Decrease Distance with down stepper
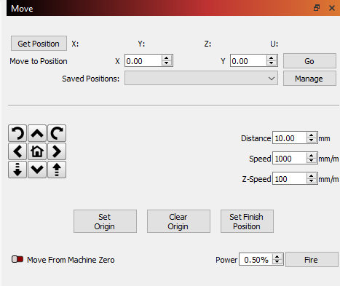 tap(312, 140)
